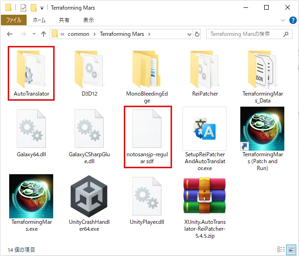Image resolution: width=299 pixels, height=256 pixels.
Task: Click the Back navigation arrow
Action: [10, 34]
